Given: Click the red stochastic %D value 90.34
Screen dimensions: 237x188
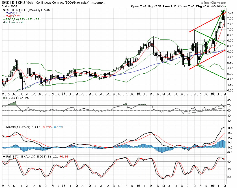Looking at the screenshot, I should (64, 156).
